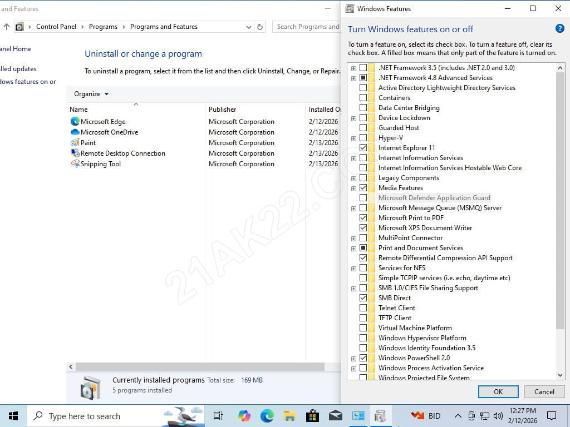
Task: Click the horizontal scrollbar thumb of program list
Action: click(200, 366)
